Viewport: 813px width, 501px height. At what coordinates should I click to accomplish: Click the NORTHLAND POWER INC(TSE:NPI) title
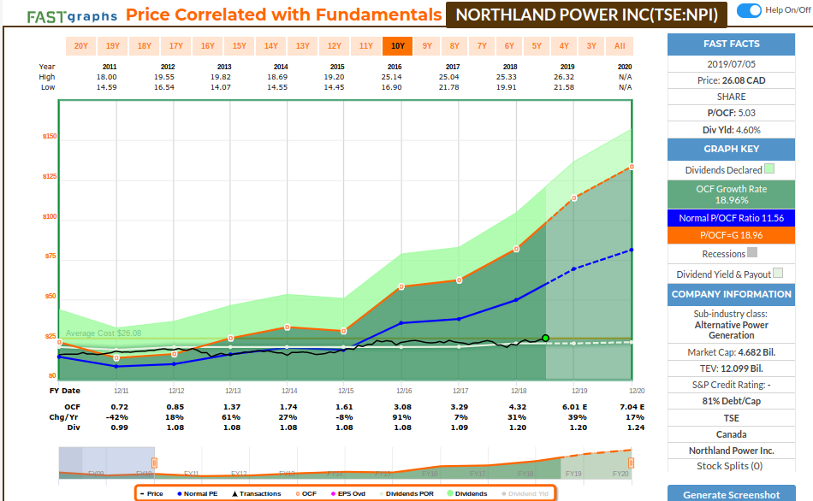(x=586, y=15)
